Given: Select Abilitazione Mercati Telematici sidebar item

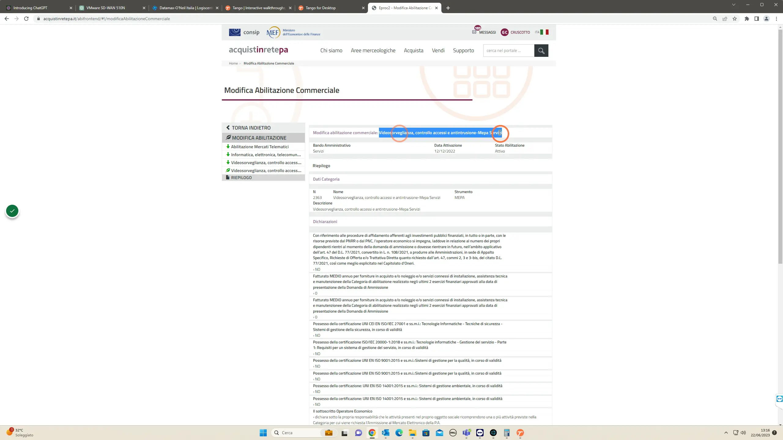Looking at the screenshot, I should pyautogui.click(x=263, y=147).
